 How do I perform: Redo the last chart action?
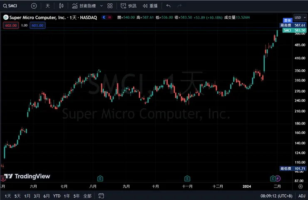(x=179, y=6)
